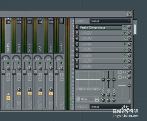Open the OUT output destination dropdown
The image size is (147, 121).
pyautogui.click(x=110, y=107)
